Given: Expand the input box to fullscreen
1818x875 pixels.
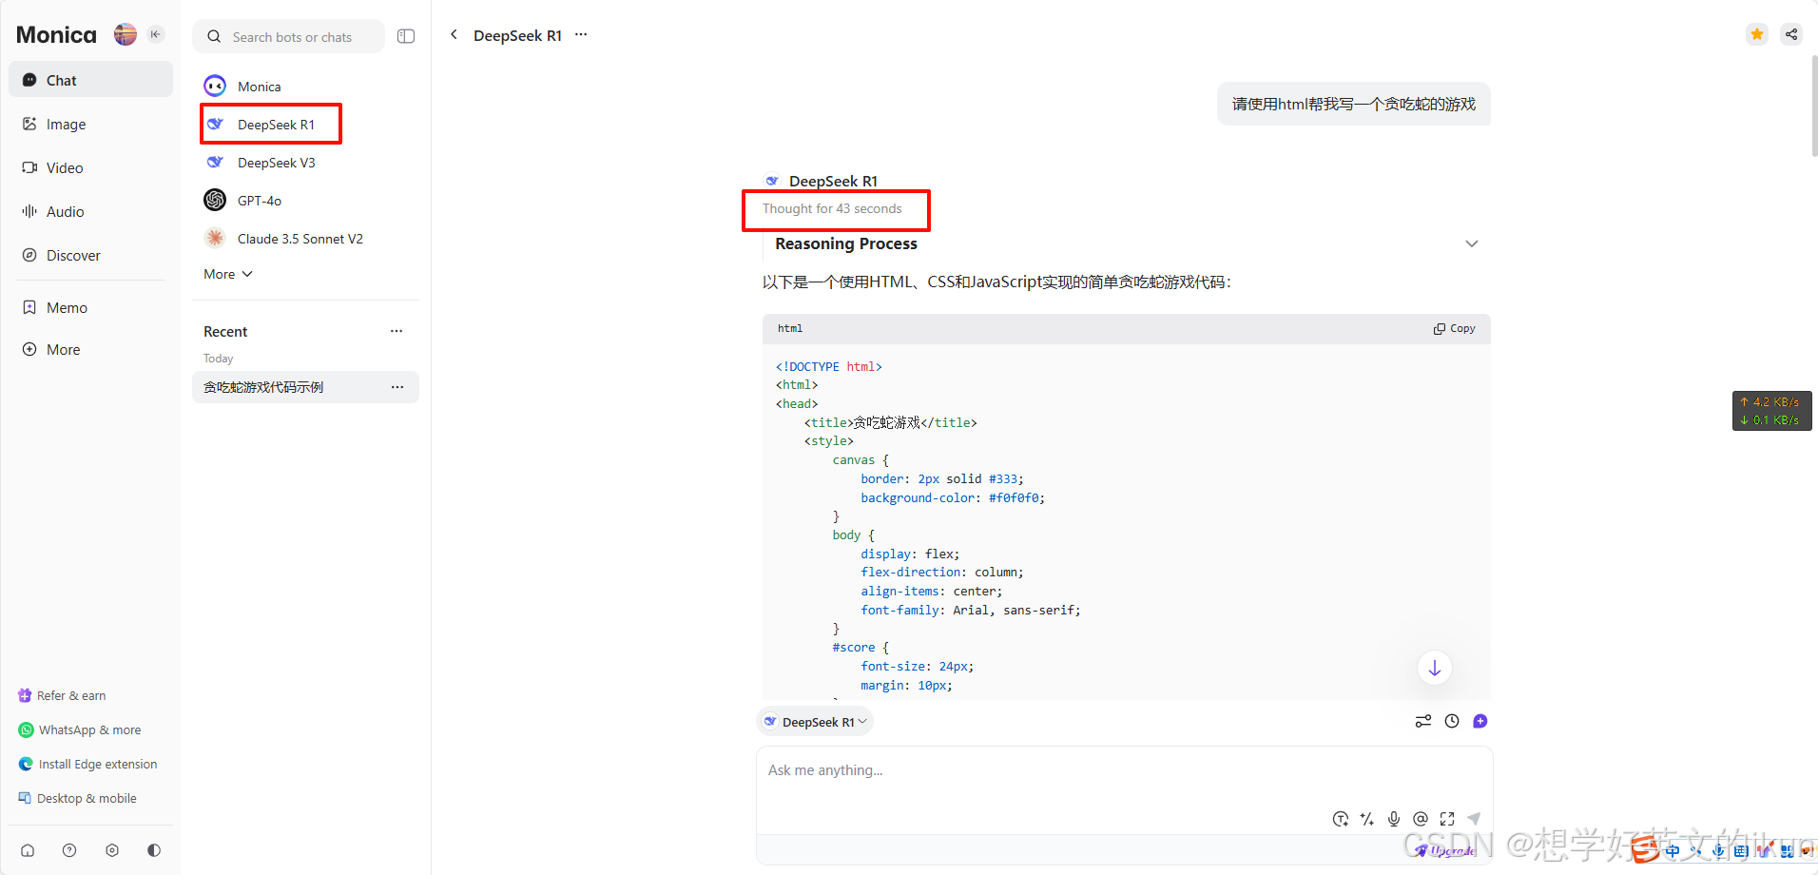Looking at the screenshot, I should [1447, 819].
